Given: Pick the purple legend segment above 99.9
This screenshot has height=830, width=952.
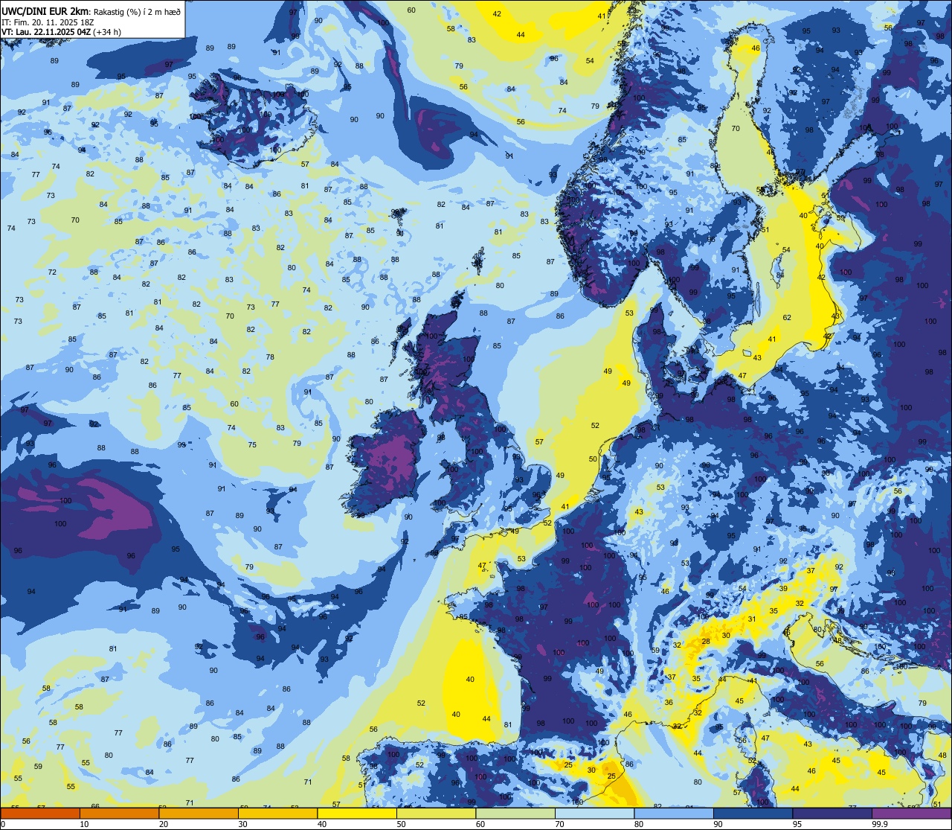Looking at the screenshot, I should pyautogui.click(x=911, y=813).
